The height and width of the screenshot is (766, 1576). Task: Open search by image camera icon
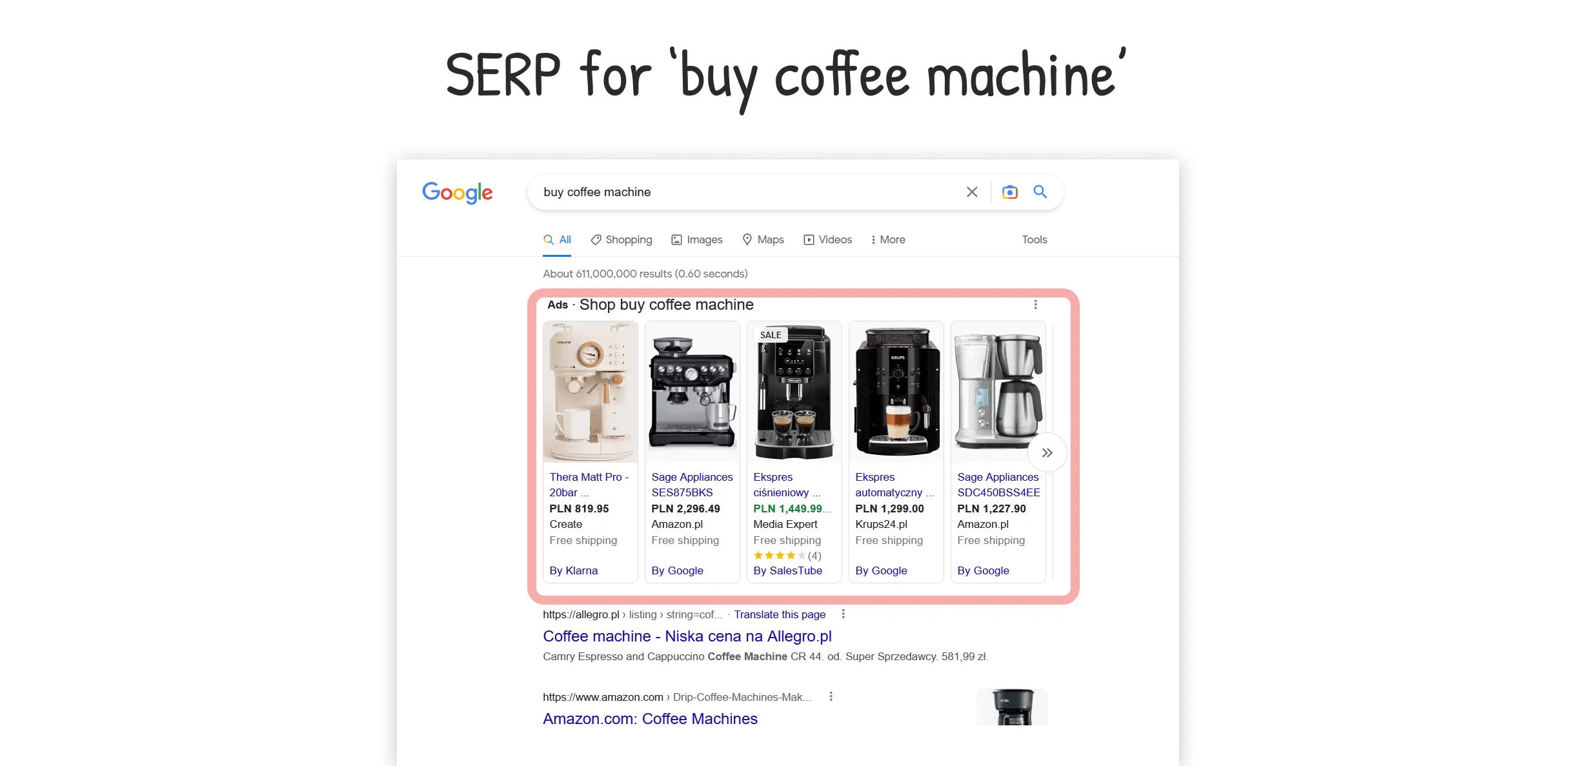pyautogui.click(x=1009, y=192)
